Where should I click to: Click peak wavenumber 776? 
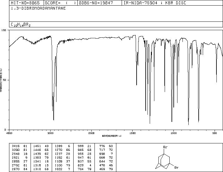(102, 146)
